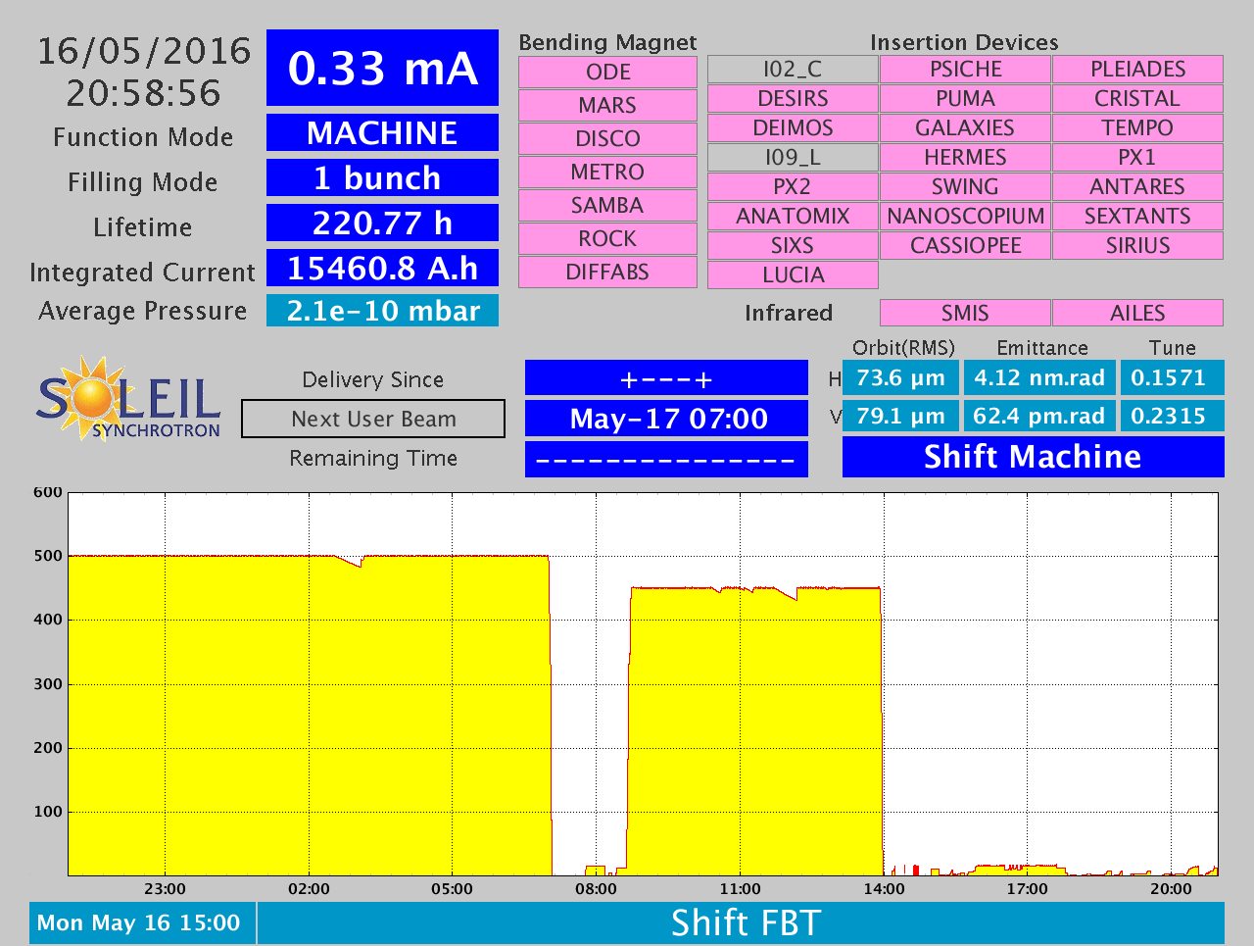The height and width of the screenshot is (946, 1254).
Task: Select the SIXS beamline box
Action: 793,245
